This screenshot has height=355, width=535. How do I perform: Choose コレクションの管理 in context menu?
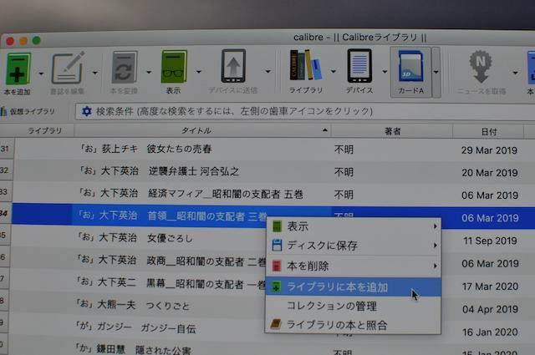[x=353, y=306]
